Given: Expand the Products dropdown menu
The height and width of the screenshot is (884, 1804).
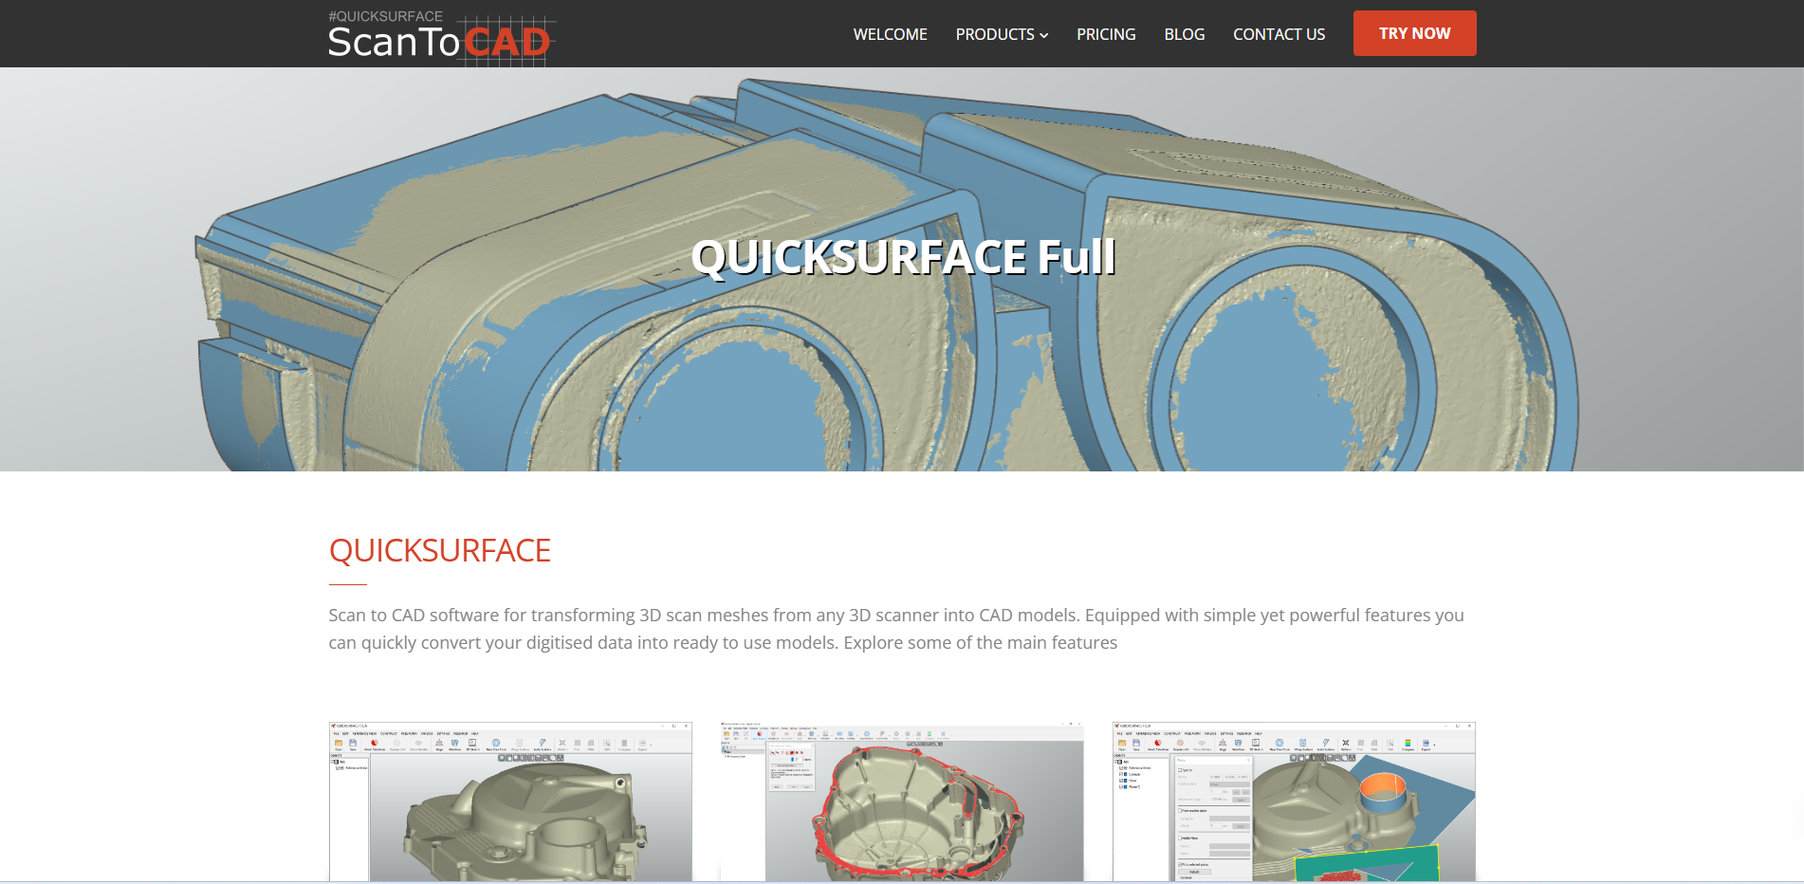Looking at the screenshot, I should tap(1002, 34).
